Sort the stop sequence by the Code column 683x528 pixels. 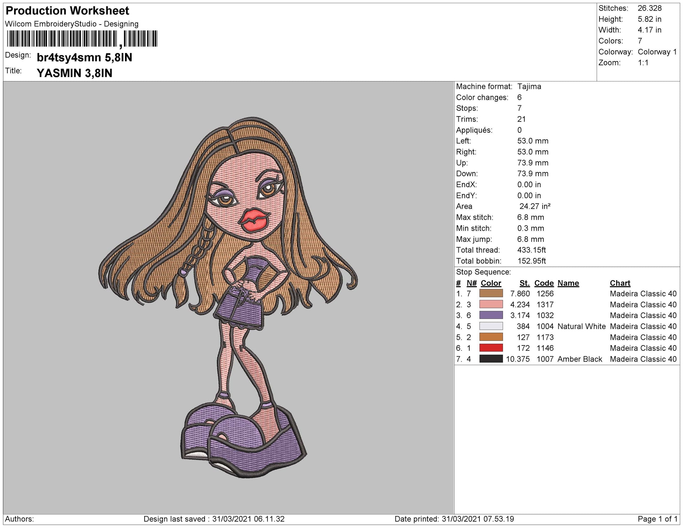pyautogui.click(x=544, y=283)
